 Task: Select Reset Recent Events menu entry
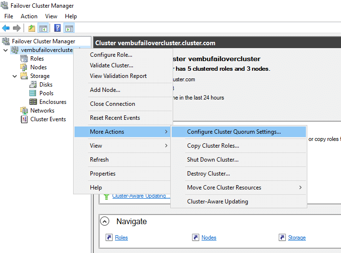[x=123, y=118]
